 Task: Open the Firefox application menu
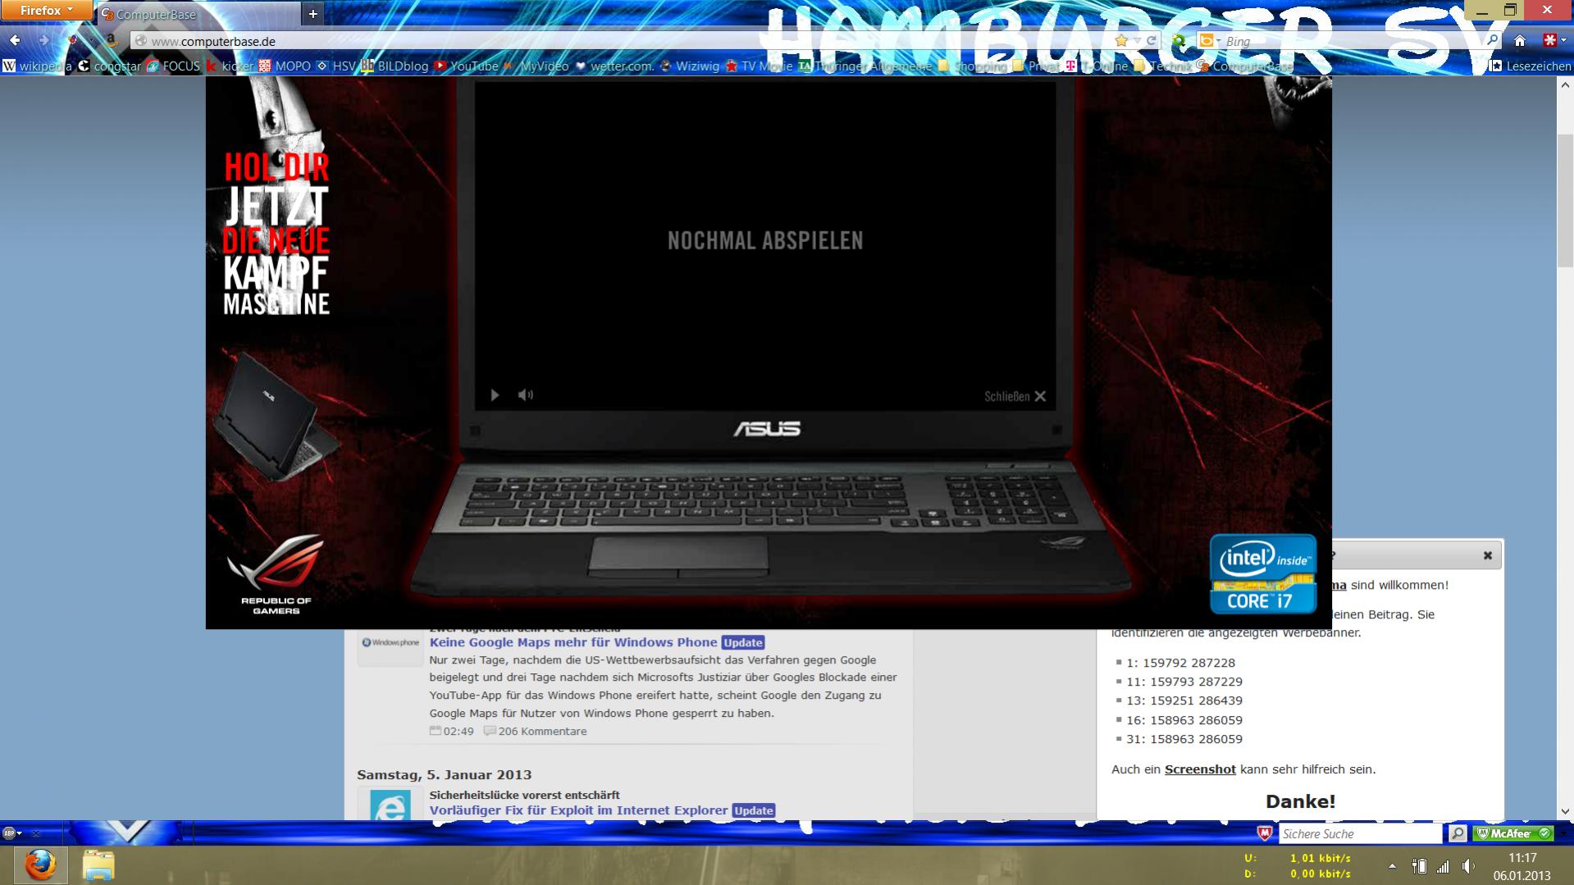pyautogui.click(x=46, y=10)
